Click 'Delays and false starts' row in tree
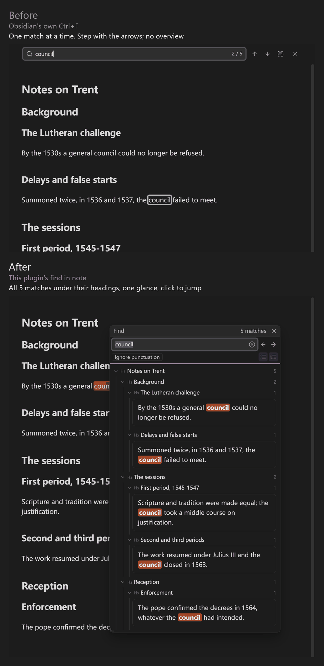Viewport: 324px width, 666px height. pos(202,435)
